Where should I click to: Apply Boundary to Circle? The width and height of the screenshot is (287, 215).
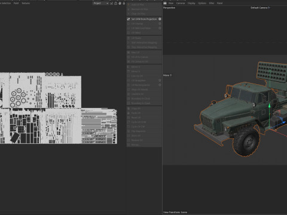click(144, 99)
